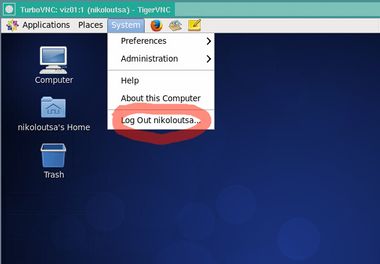Click the Administration menu entry label
380x264 pixels.
click(149, 59)
